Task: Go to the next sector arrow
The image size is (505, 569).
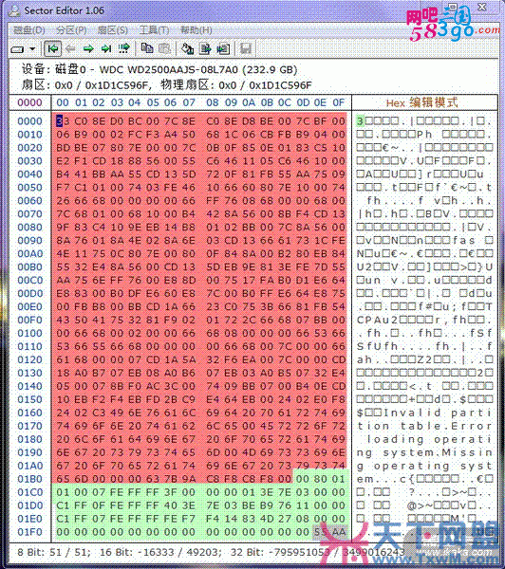Action: (x=88, y=48)
